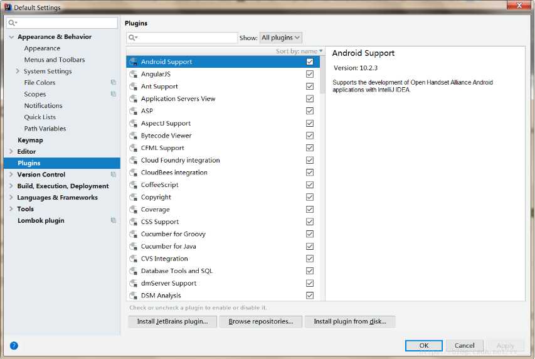Click the CloudBees integration plugin icon
Screen dimensions: 535x359
[134, 173]
